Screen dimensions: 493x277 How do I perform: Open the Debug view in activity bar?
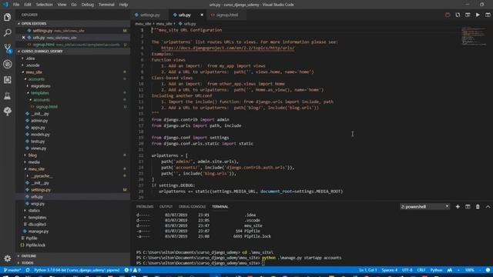[7, 64]
